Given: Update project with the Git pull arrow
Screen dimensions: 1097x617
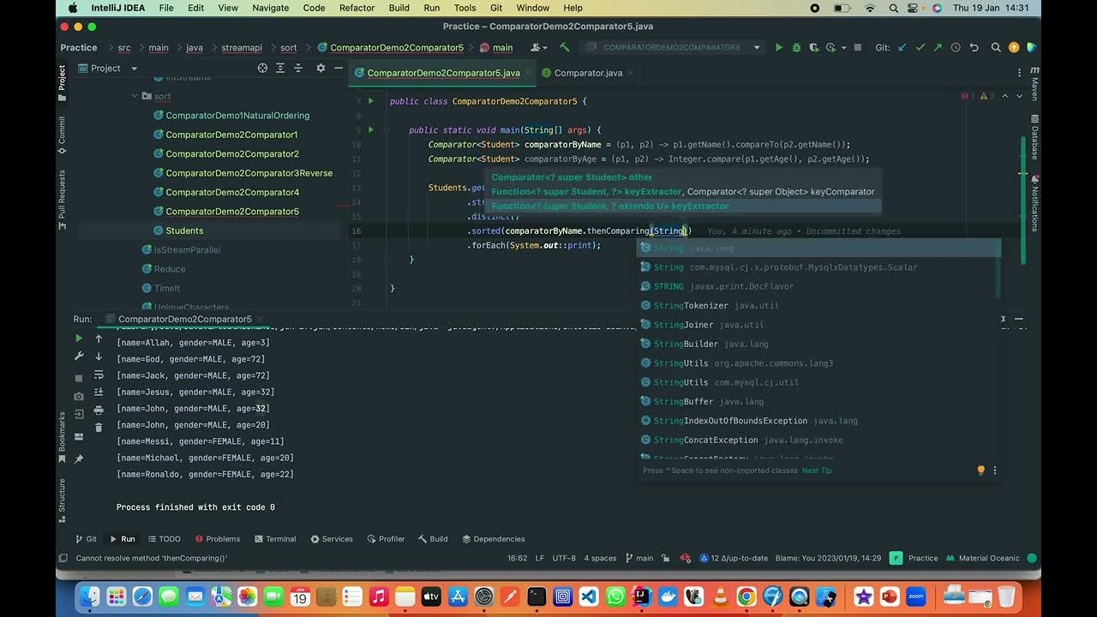Looking at the screenshot, I should coord(902,48).
